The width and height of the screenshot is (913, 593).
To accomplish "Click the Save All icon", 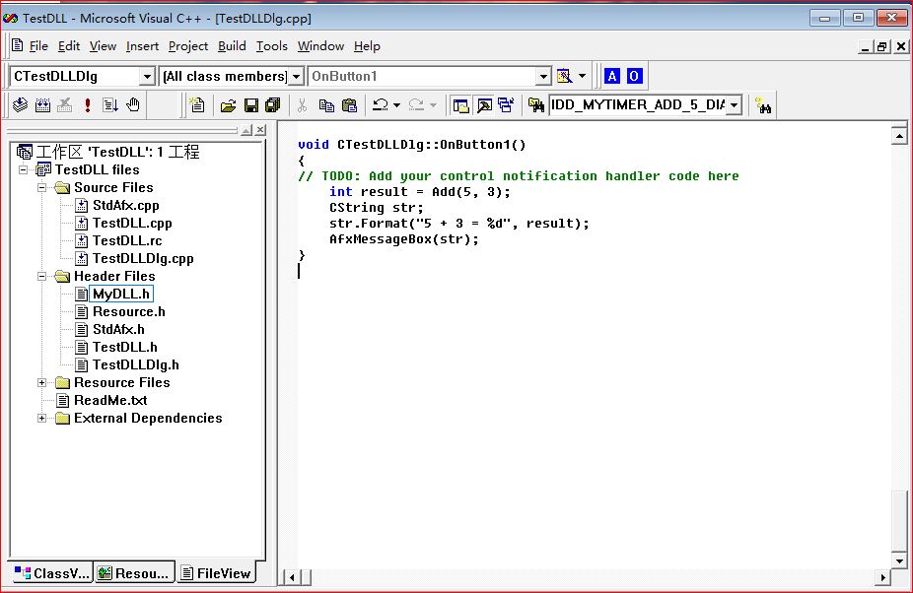I will pyautogui.click(x=272, y=105).
